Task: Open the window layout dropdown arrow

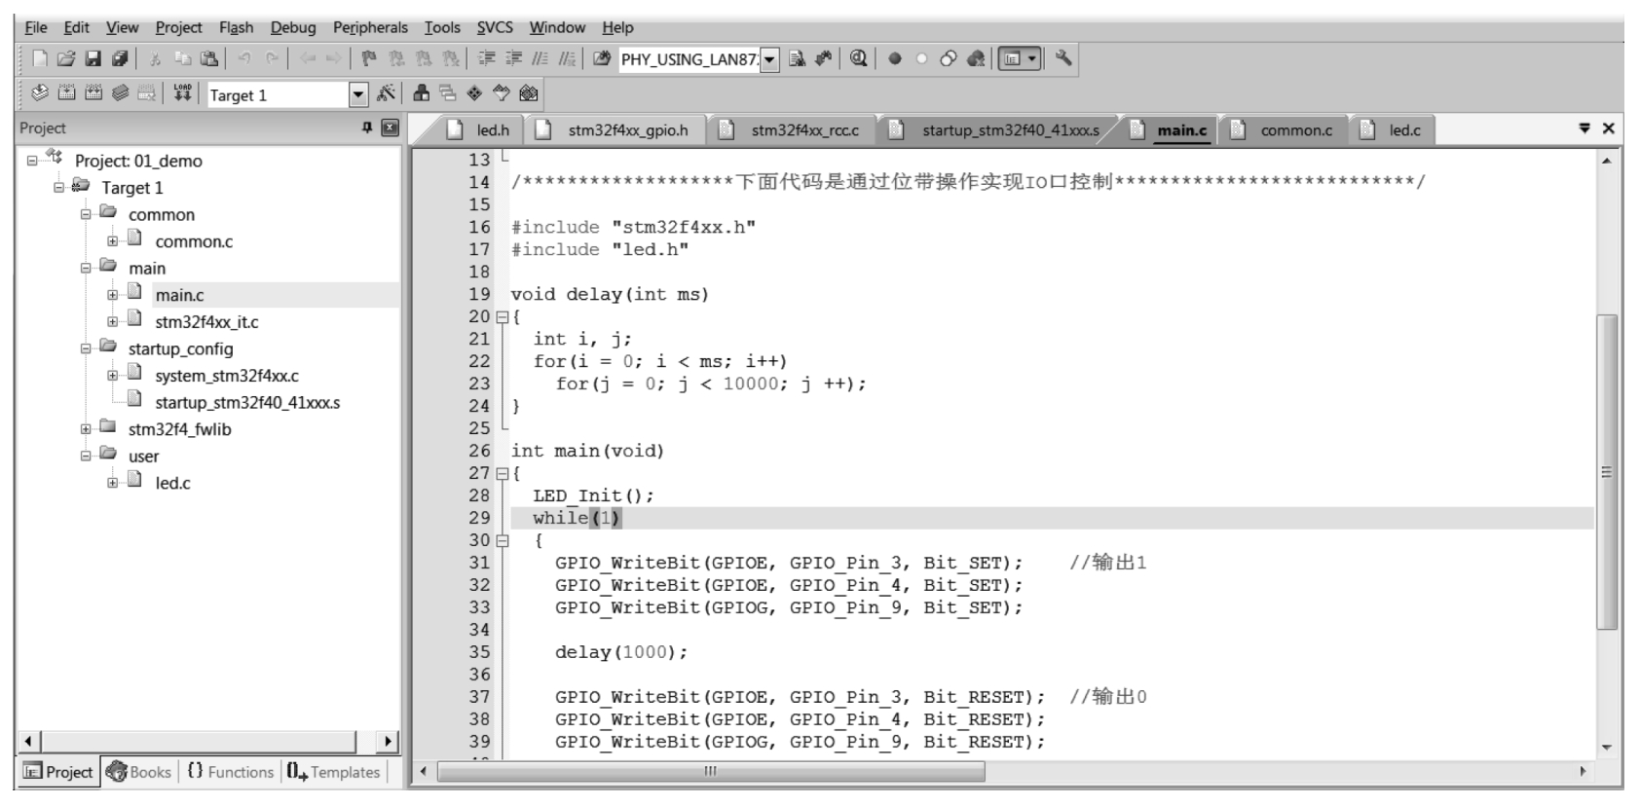Action: pos(1032,59)
